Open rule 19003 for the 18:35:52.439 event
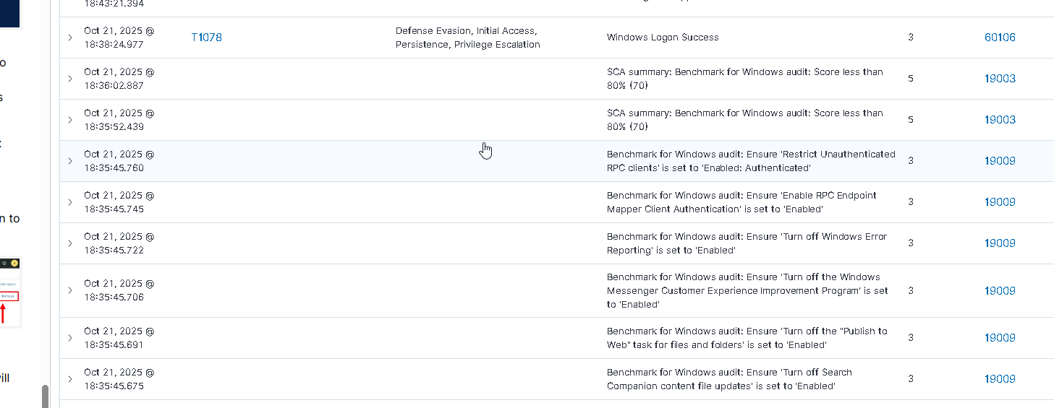 (x=1000, y=120)
